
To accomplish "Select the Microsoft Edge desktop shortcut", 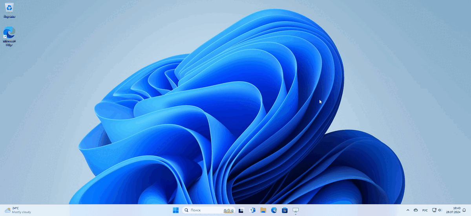I will (x=9, y=37).
